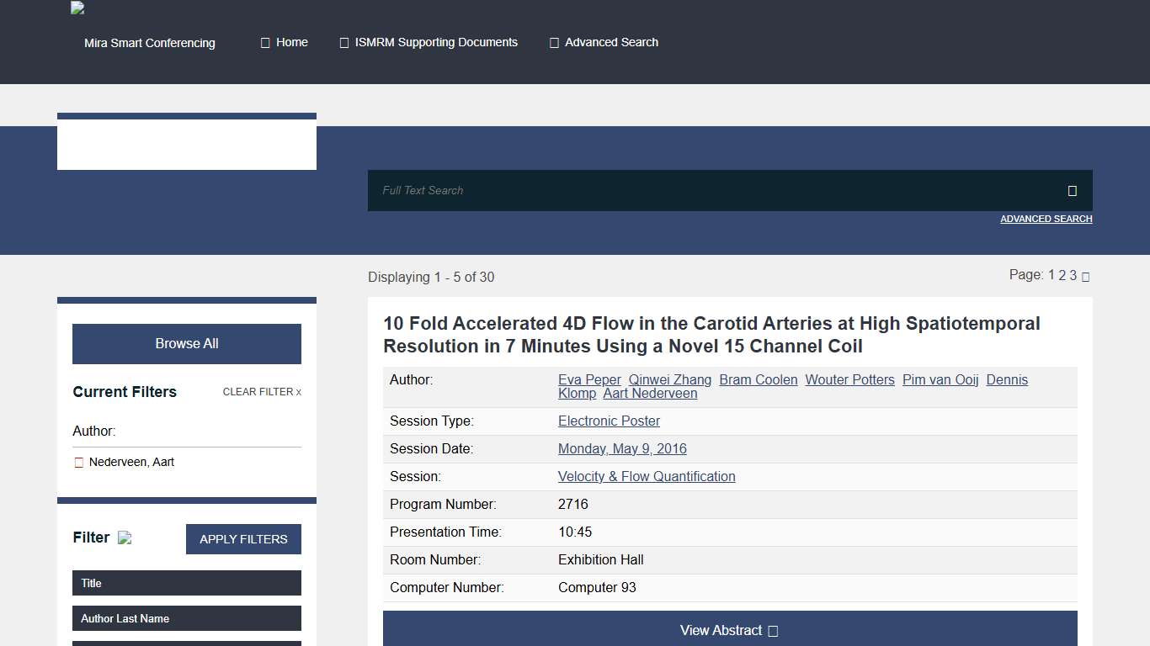1150x646 pixels.
Task: Open the Home menu item
Action: click(285, 42)
